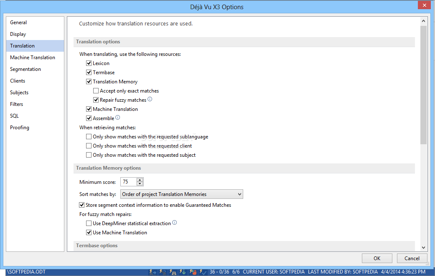This screenshot has height=276, width=435.
Task: Click info icon beside Repair fuzzy matches
Action: [x=150, y=99]
